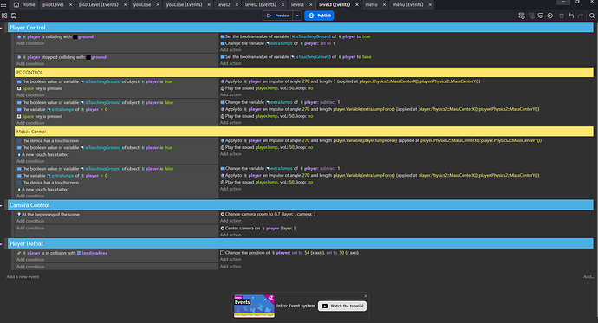Click Watch the tutorial button
This screenshot has width=598, height=323.
[x=342, y=306]
